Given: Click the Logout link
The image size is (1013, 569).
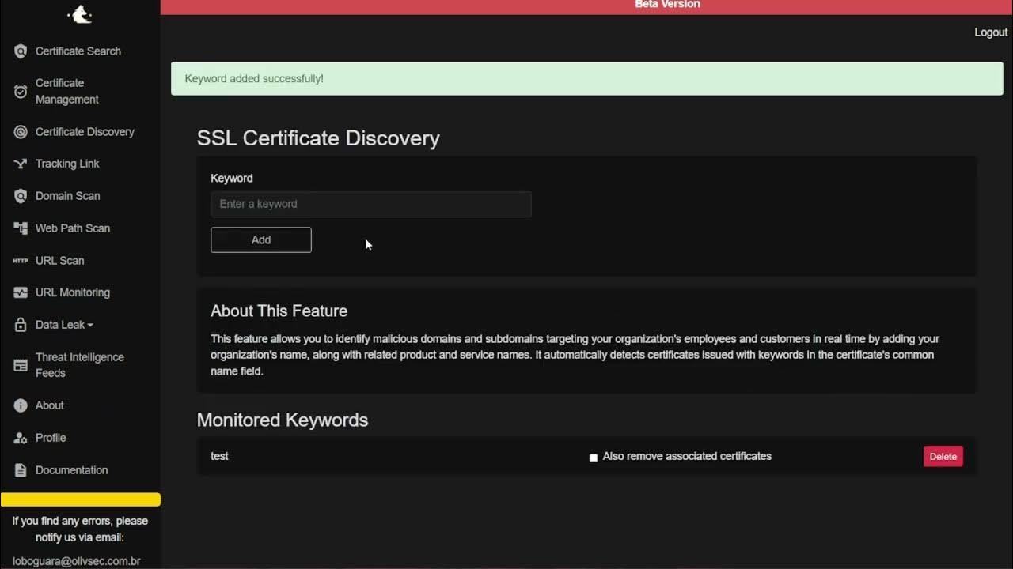Looking at the screenshot, I should coord(991,32).
